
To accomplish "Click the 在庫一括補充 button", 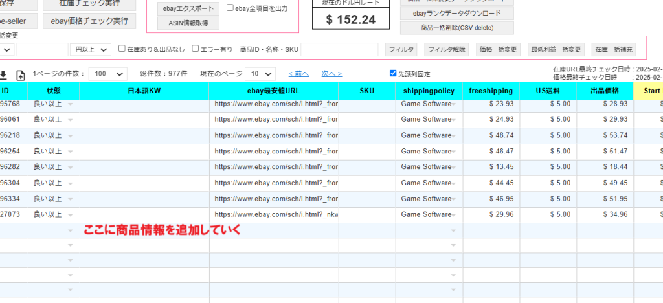I will 614,49.
